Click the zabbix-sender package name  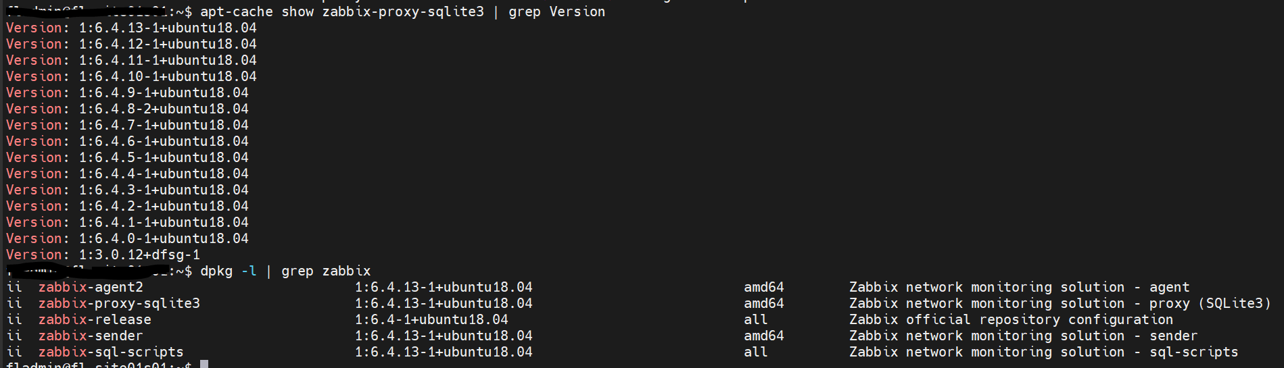click(x=91, y=336)
